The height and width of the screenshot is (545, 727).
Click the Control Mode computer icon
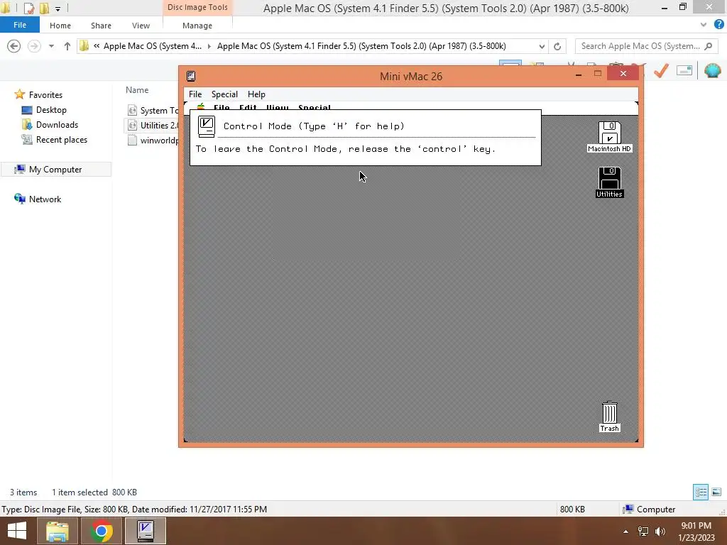coord(207,126)
